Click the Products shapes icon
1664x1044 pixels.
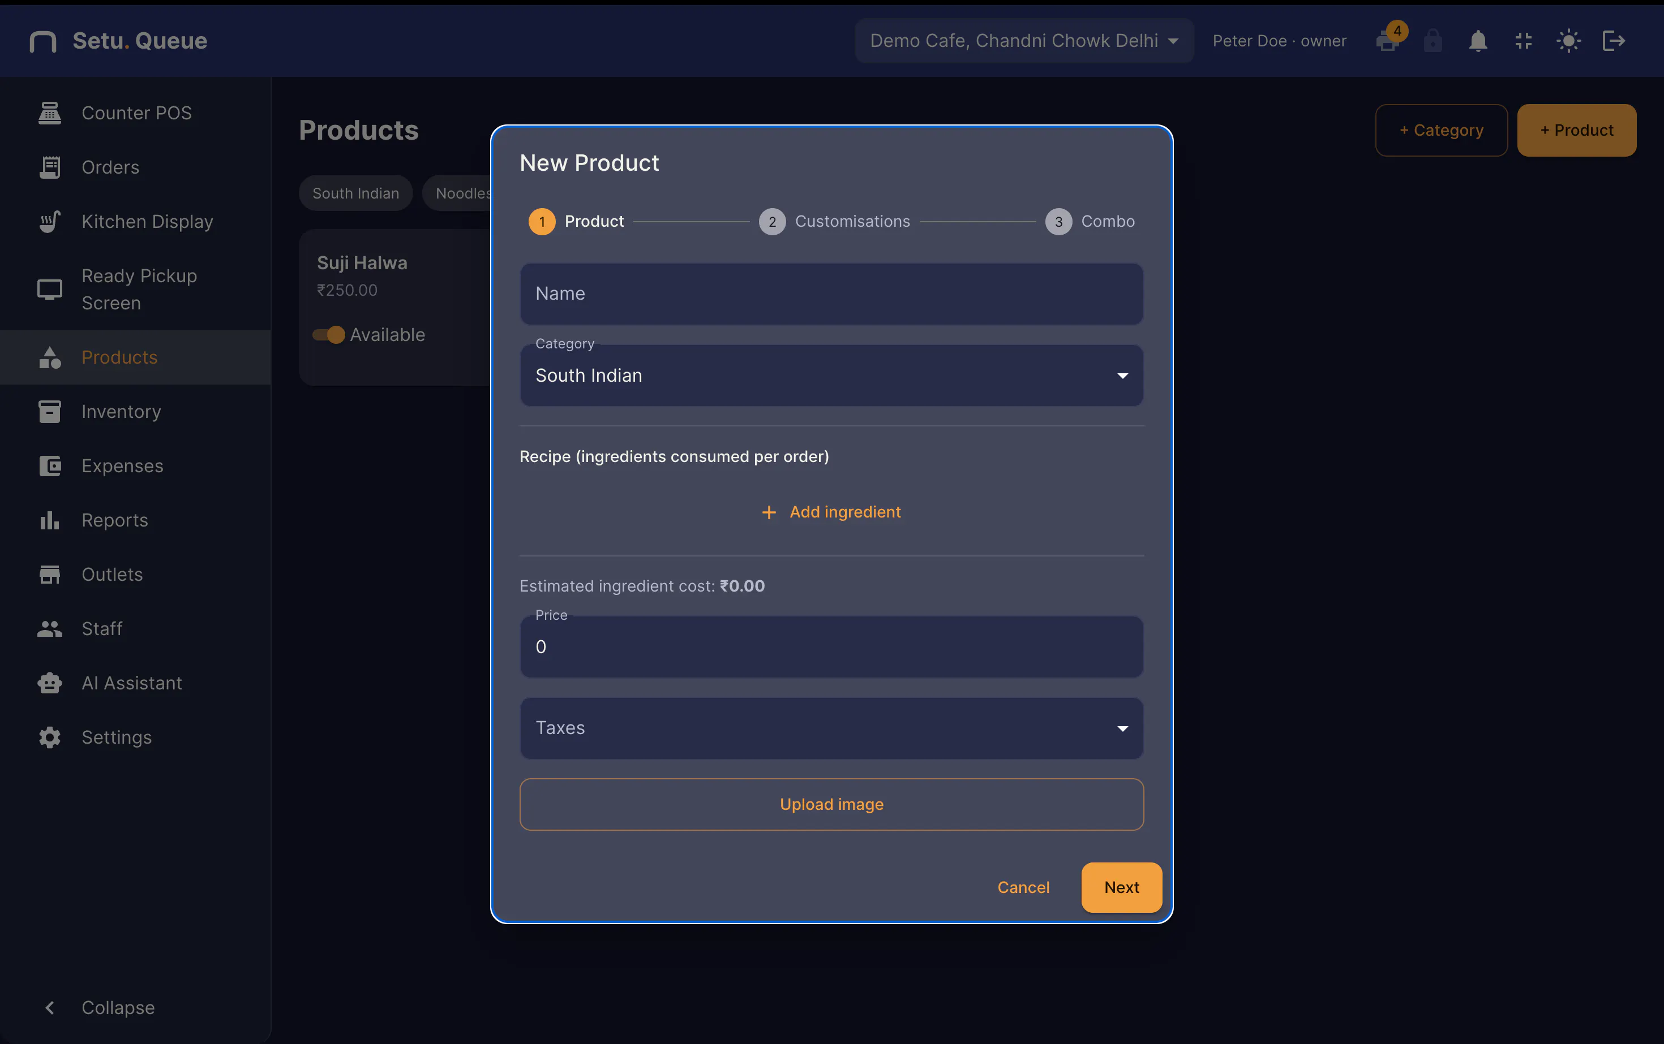tap(50, 357)
